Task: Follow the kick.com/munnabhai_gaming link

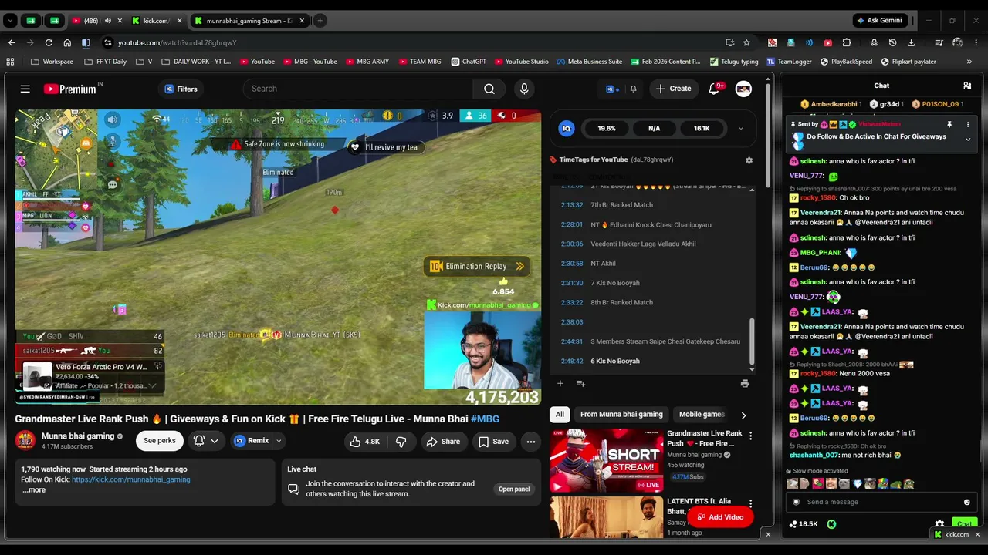Action: point(130,479)
